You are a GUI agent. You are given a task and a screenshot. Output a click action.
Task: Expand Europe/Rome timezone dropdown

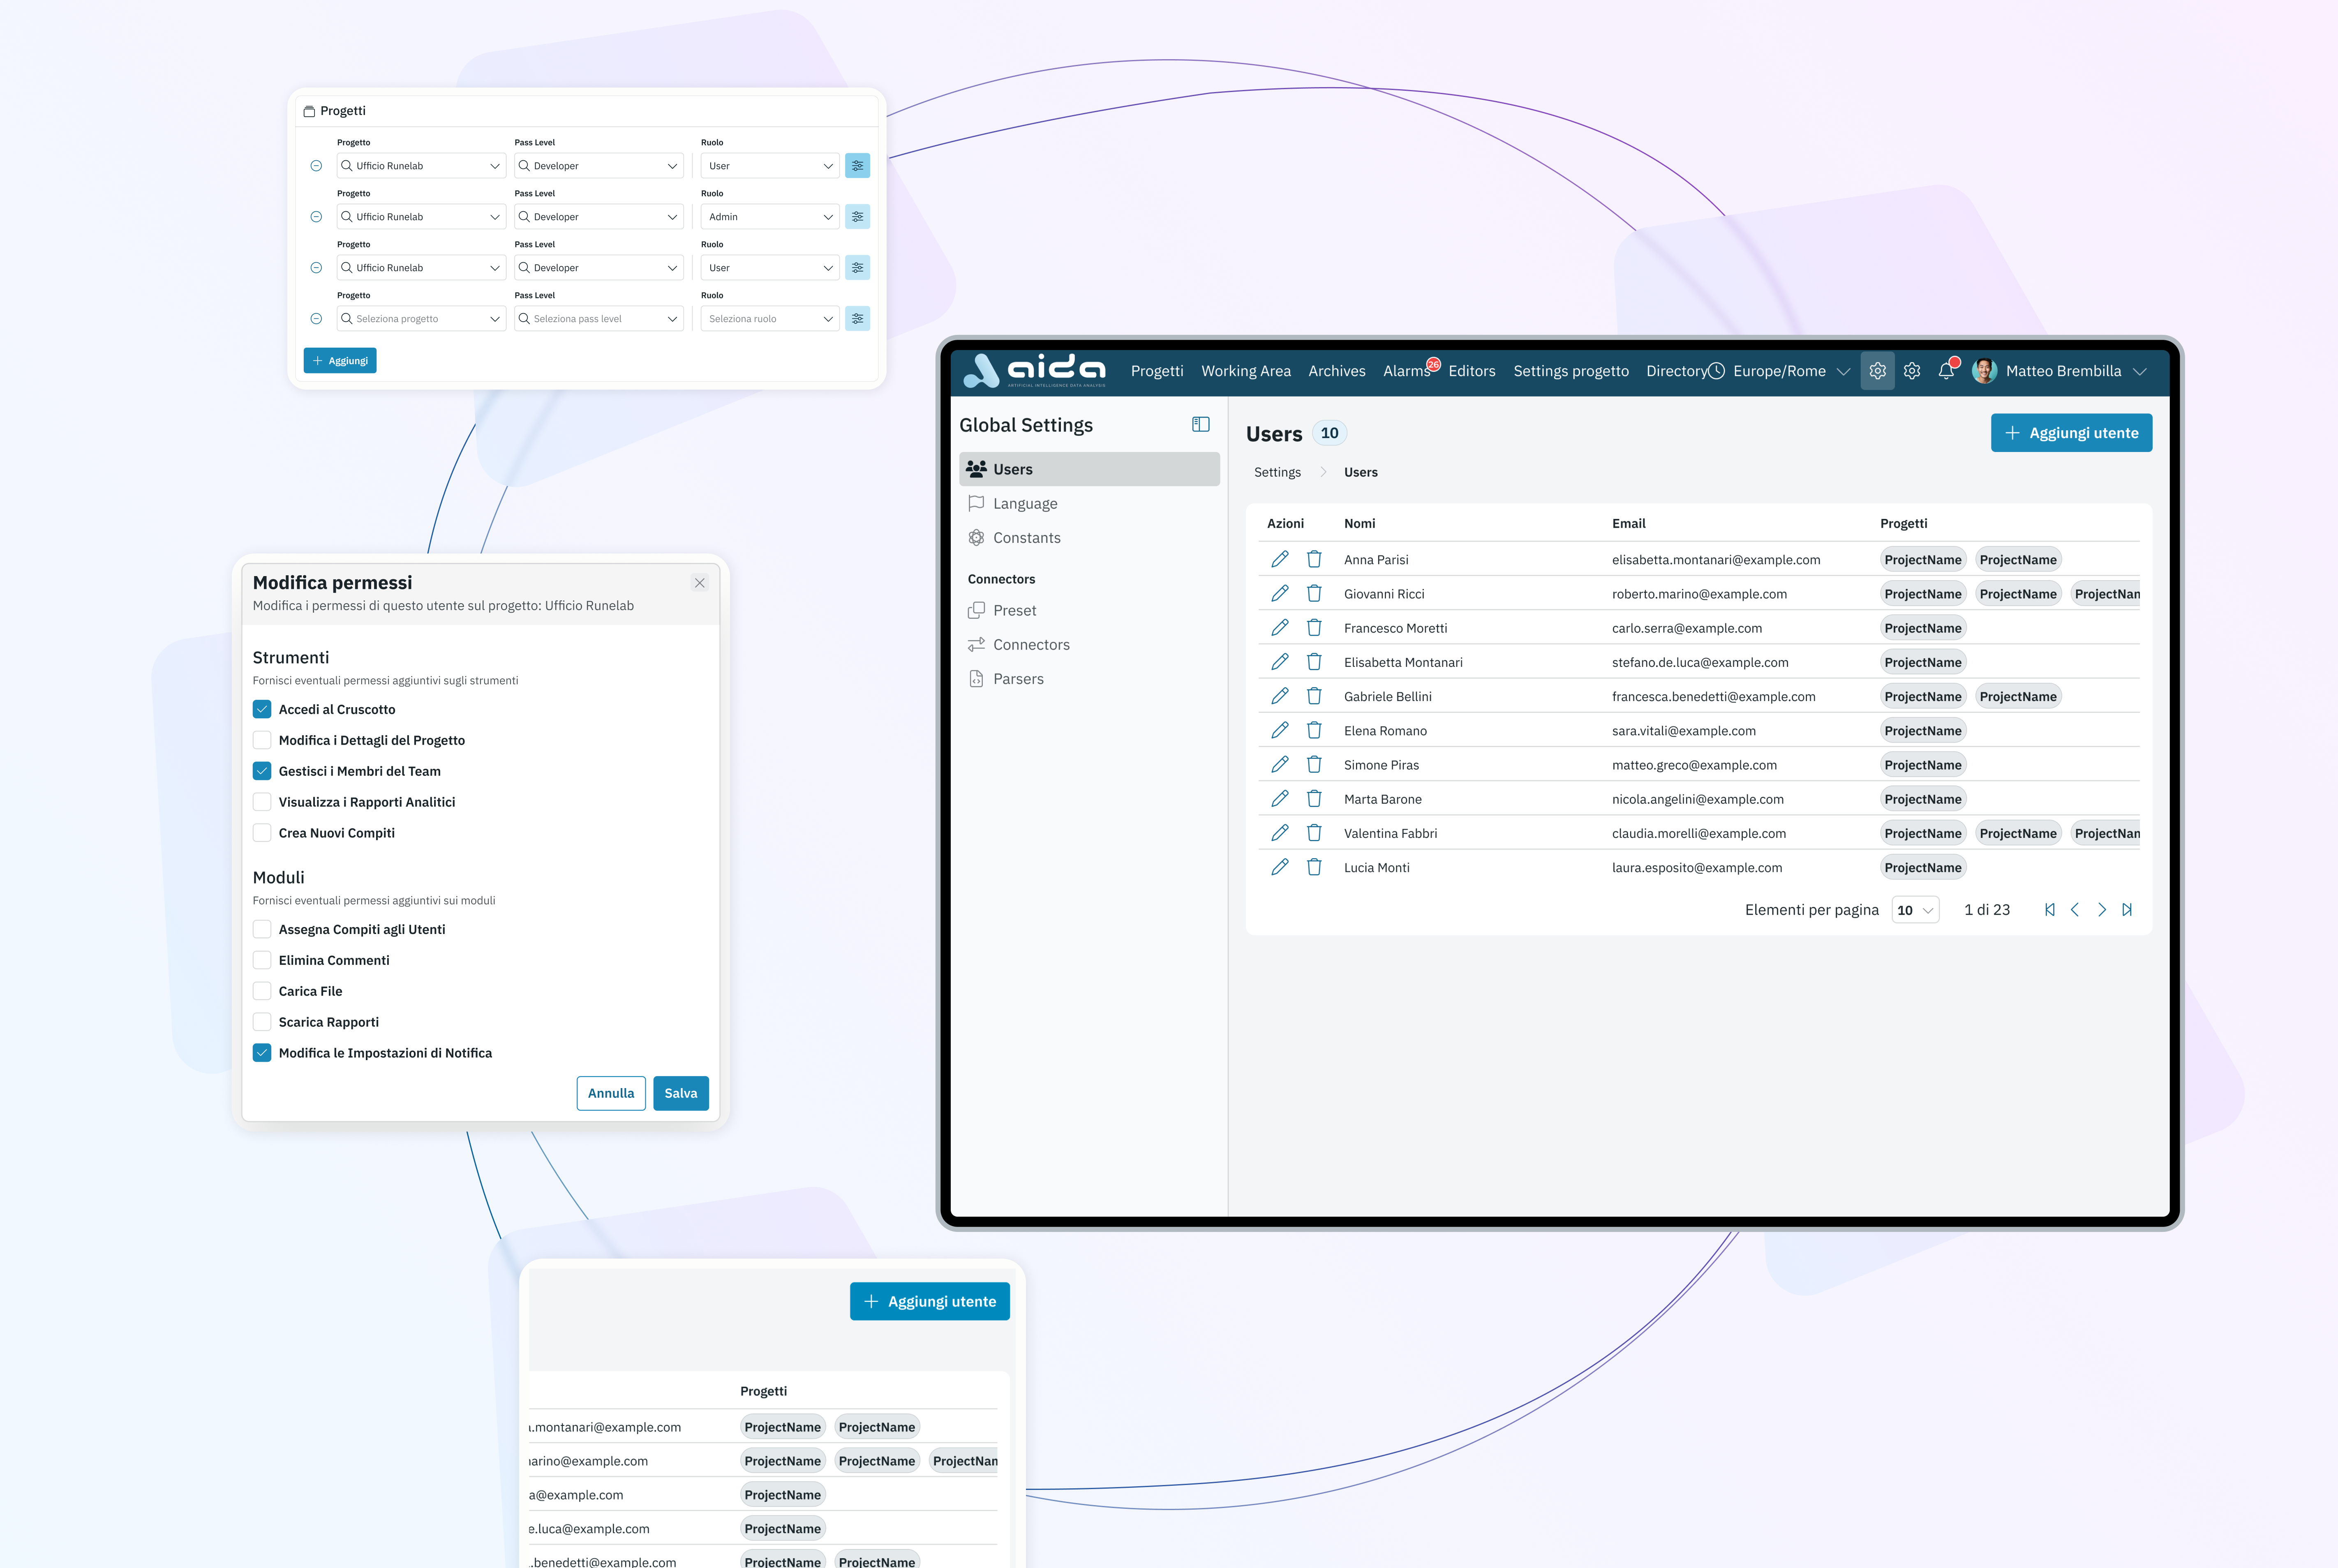[1843, 371]
